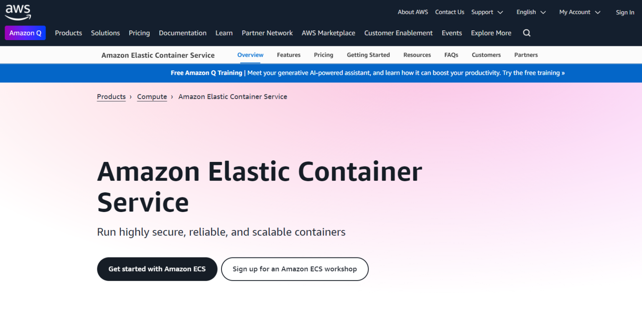Open the Products menu
The image size is (642, 313).
(x=68, y=33)
